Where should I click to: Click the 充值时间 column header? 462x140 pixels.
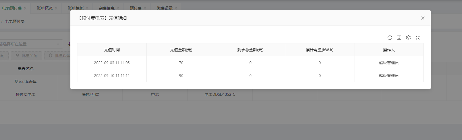(112, 50)
